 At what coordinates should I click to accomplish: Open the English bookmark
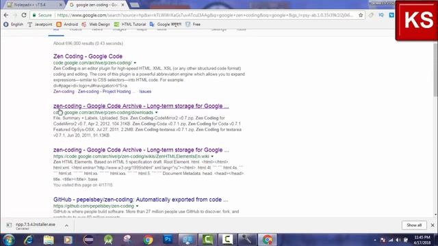14,25
